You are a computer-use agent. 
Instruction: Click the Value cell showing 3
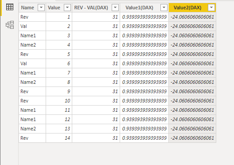pos(59,35)
